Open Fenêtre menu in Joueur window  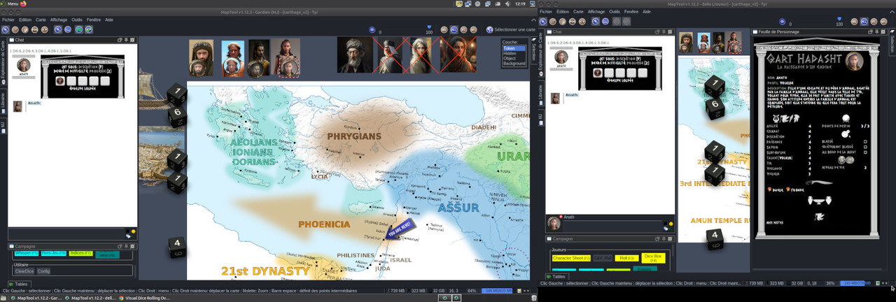tap(631, 12)
